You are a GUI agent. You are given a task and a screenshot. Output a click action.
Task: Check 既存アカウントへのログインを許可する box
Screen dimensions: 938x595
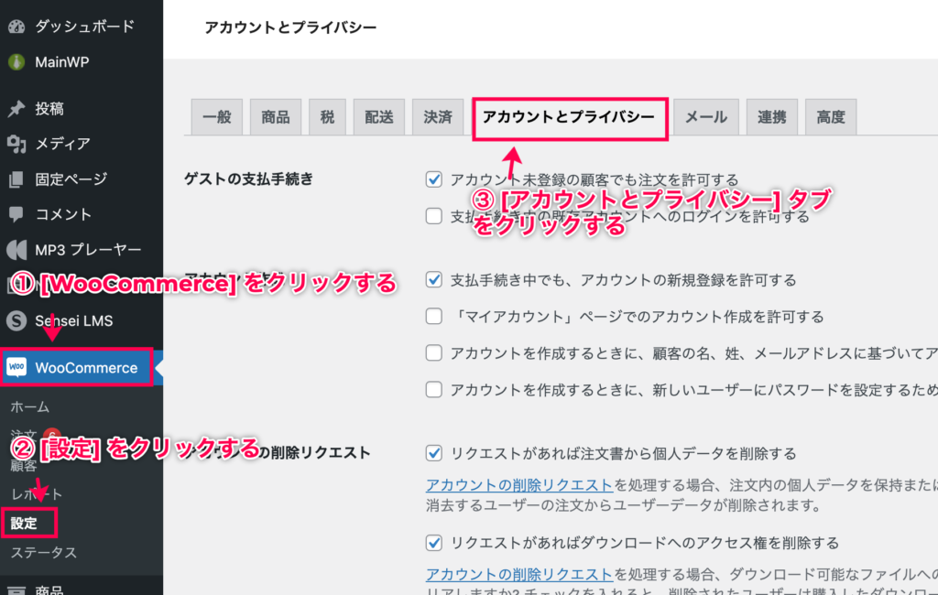pyautogui.click(x=433, y=216)
